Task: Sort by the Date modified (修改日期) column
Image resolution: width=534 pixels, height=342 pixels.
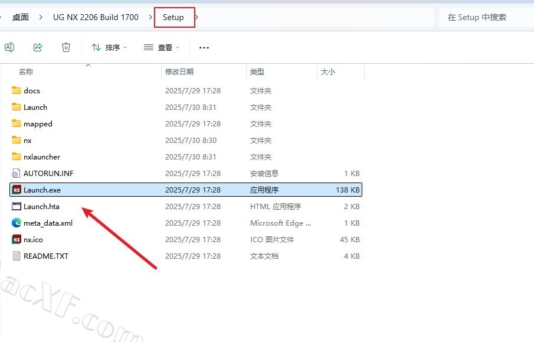Action: tap(179, 71)
